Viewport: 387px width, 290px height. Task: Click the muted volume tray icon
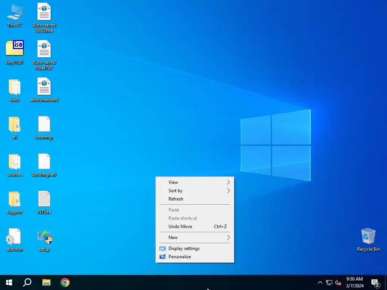(338, 282)
